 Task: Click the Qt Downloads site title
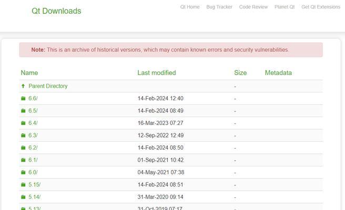[56, 11]
